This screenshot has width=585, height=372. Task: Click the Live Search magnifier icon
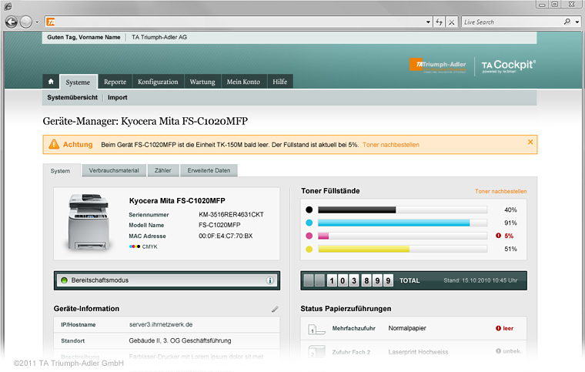pos(567,22)
